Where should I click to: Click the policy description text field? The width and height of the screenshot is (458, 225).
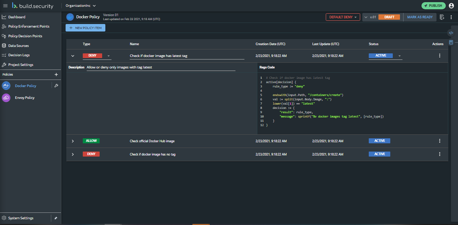pyautogui.click(x=161, y=67)
